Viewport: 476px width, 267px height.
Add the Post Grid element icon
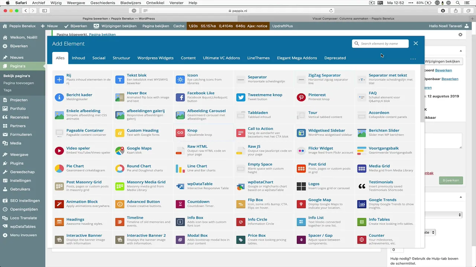click(301, 168)
